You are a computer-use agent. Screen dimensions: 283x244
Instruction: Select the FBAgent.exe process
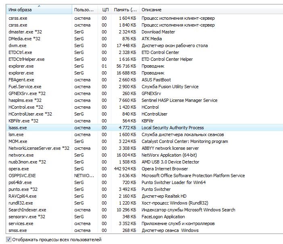click(145, 80)
